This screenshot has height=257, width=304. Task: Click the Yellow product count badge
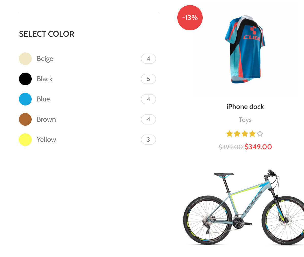[148, 140]
